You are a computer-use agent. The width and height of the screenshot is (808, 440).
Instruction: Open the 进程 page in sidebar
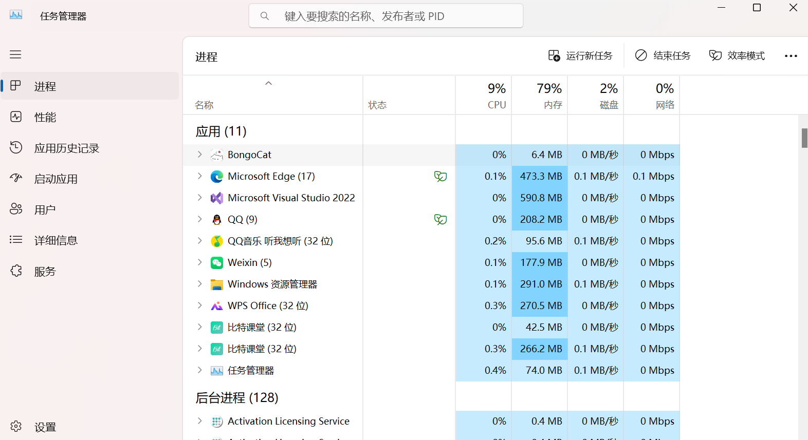(90, 86)
